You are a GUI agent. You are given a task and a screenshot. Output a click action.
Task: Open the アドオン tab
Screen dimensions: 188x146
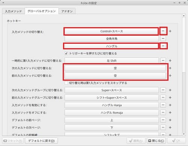(67, 11)
